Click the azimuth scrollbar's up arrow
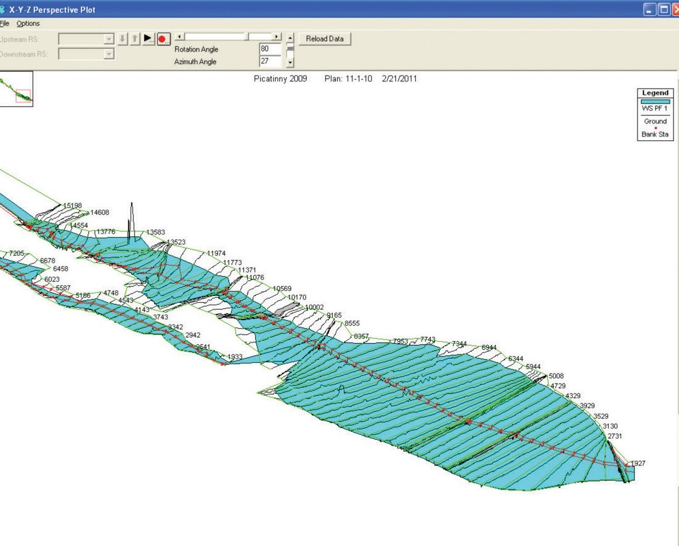 point(290,37)
